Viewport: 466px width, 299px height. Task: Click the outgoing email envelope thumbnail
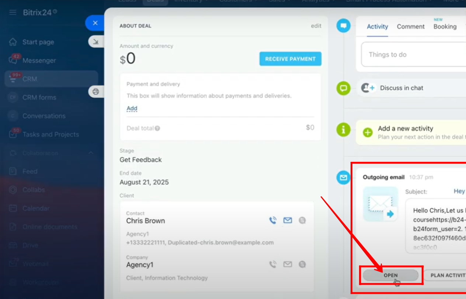tap(380, 204)
